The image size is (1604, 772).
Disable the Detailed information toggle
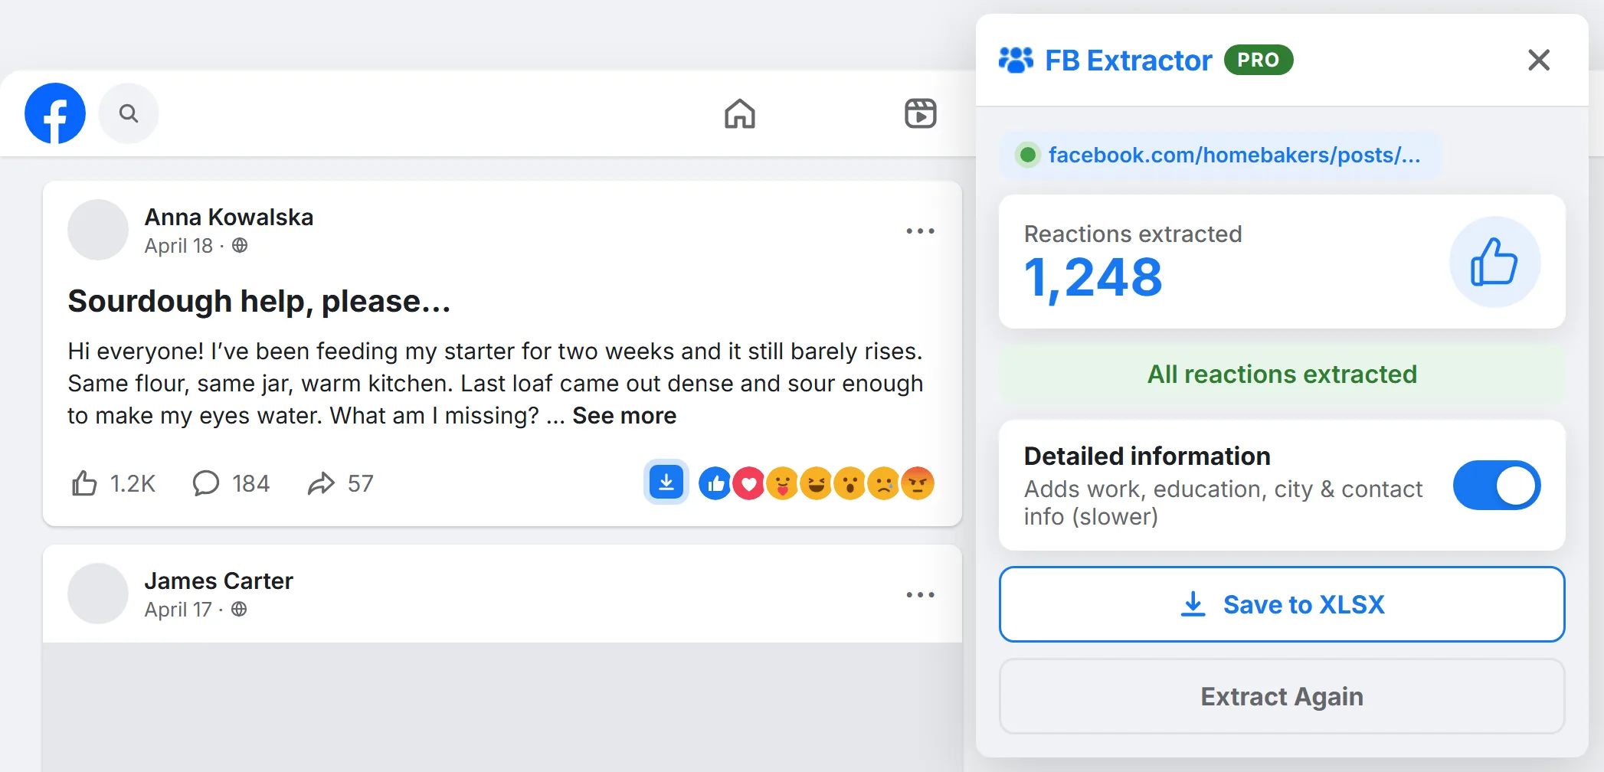[1497, 486]
